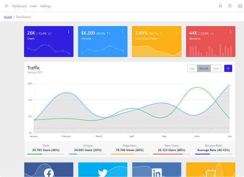Viewport: 244px width, 177px height.
Task: Click the 44K Sessions stat card
Action: (x=211, y=42)
